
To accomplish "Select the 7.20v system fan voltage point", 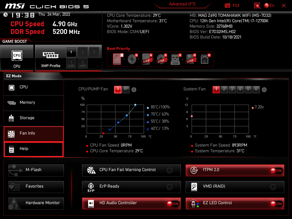I will pos(192,116).
